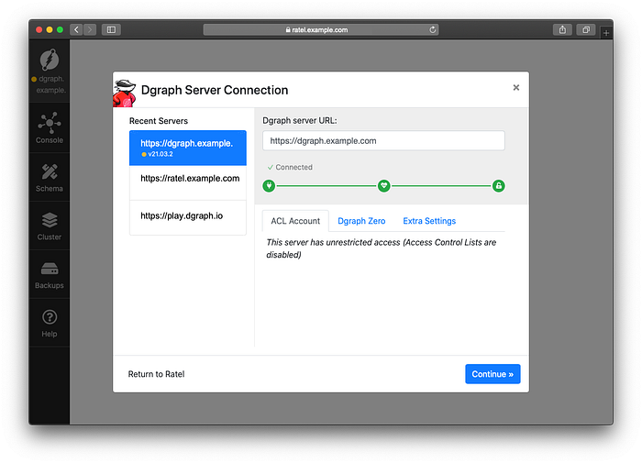The width and height of the screenshot is (642, 463).
Task: Toggle the Safari sidebar button
Action: [111, 29]
